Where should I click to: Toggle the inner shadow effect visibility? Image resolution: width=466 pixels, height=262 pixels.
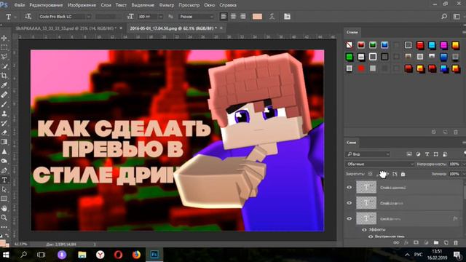(x=371, y=237)
